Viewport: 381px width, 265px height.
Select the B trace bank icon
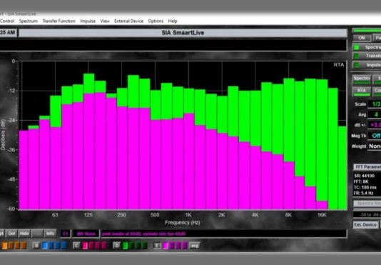(36, 246)
